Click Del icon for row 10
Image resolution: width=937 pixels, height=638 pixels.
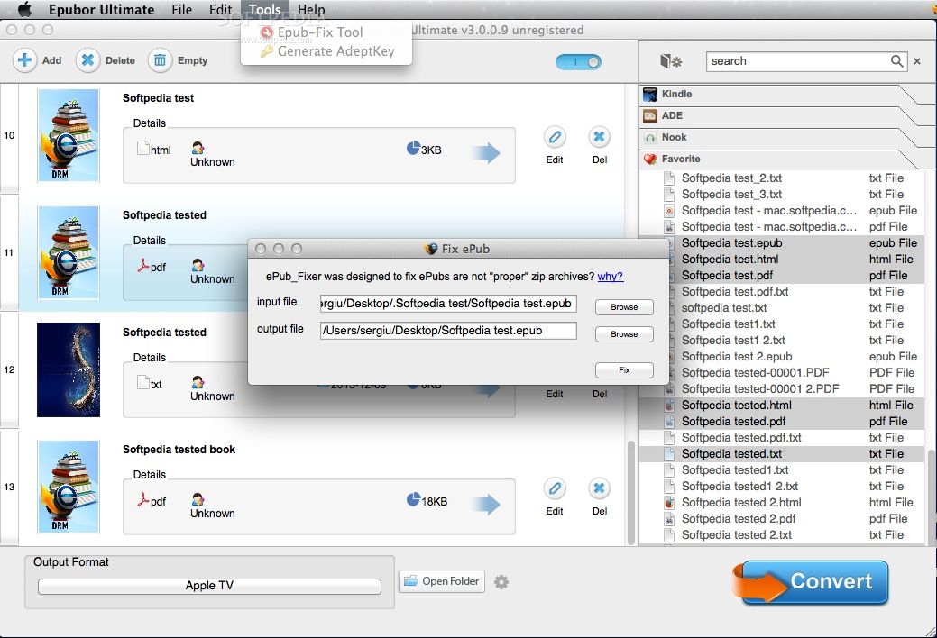point(600,137)
